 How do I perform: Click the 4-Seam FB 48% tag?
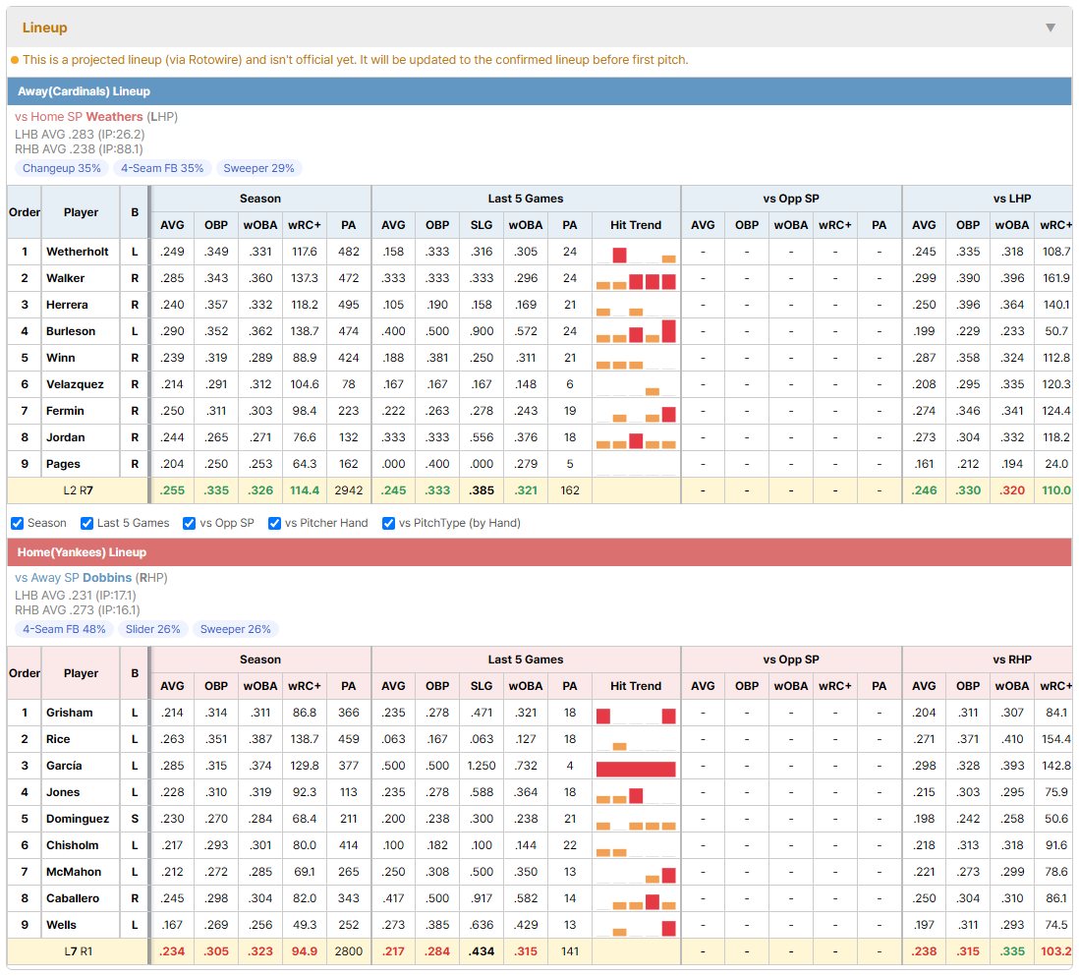[x=64, y=630]
